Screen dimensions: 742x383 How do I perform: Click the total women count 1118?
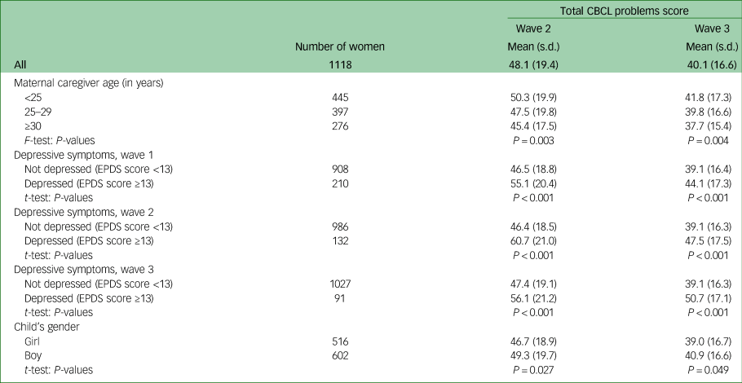pos(338,64)
